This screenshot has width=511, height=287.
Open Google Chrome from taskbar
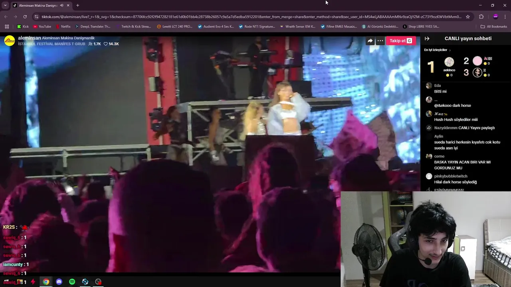(x=46, y=282)
